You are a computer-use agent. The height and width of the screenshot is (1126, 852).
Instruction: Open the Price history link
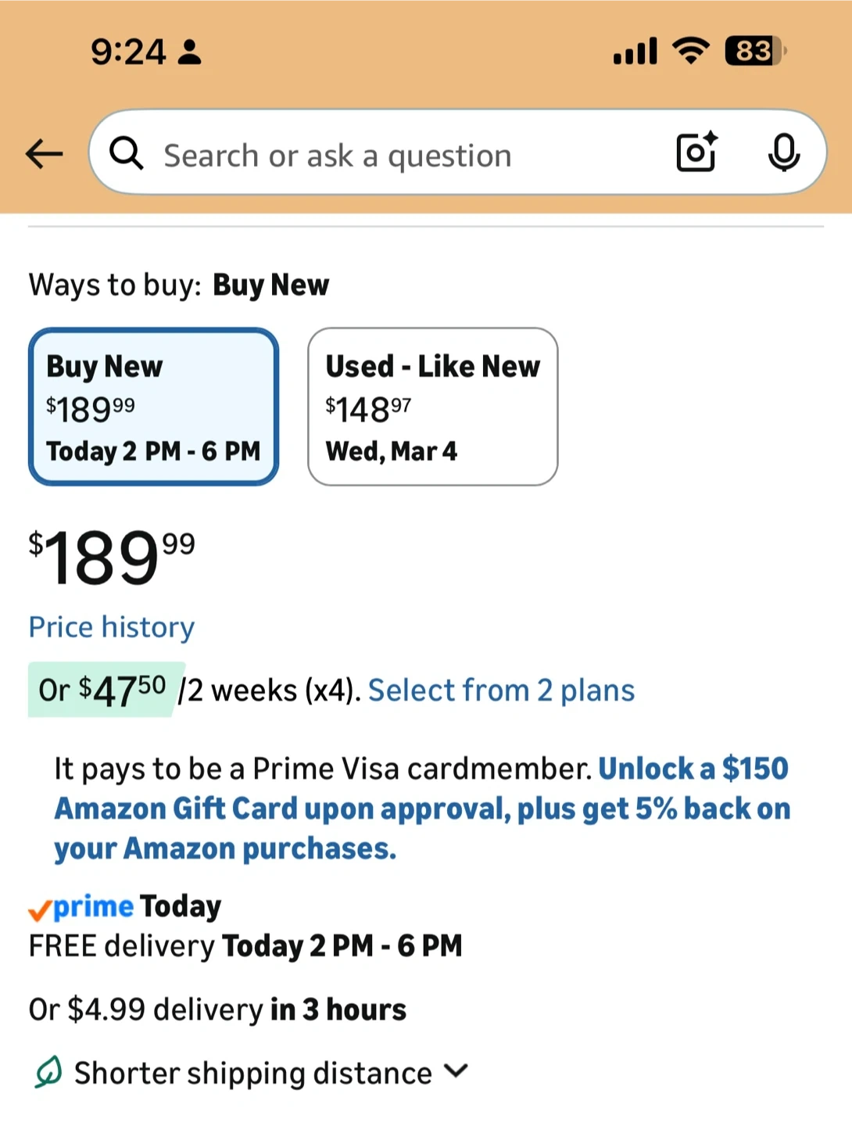(112, 627)
